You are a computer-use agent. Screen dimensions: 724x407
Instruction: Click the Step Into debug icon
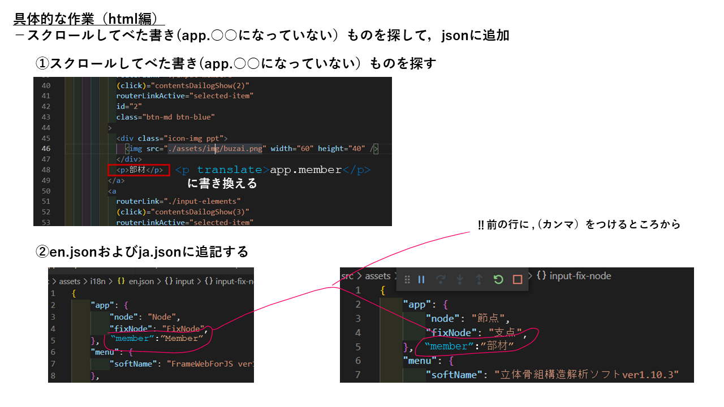(459, 278)
